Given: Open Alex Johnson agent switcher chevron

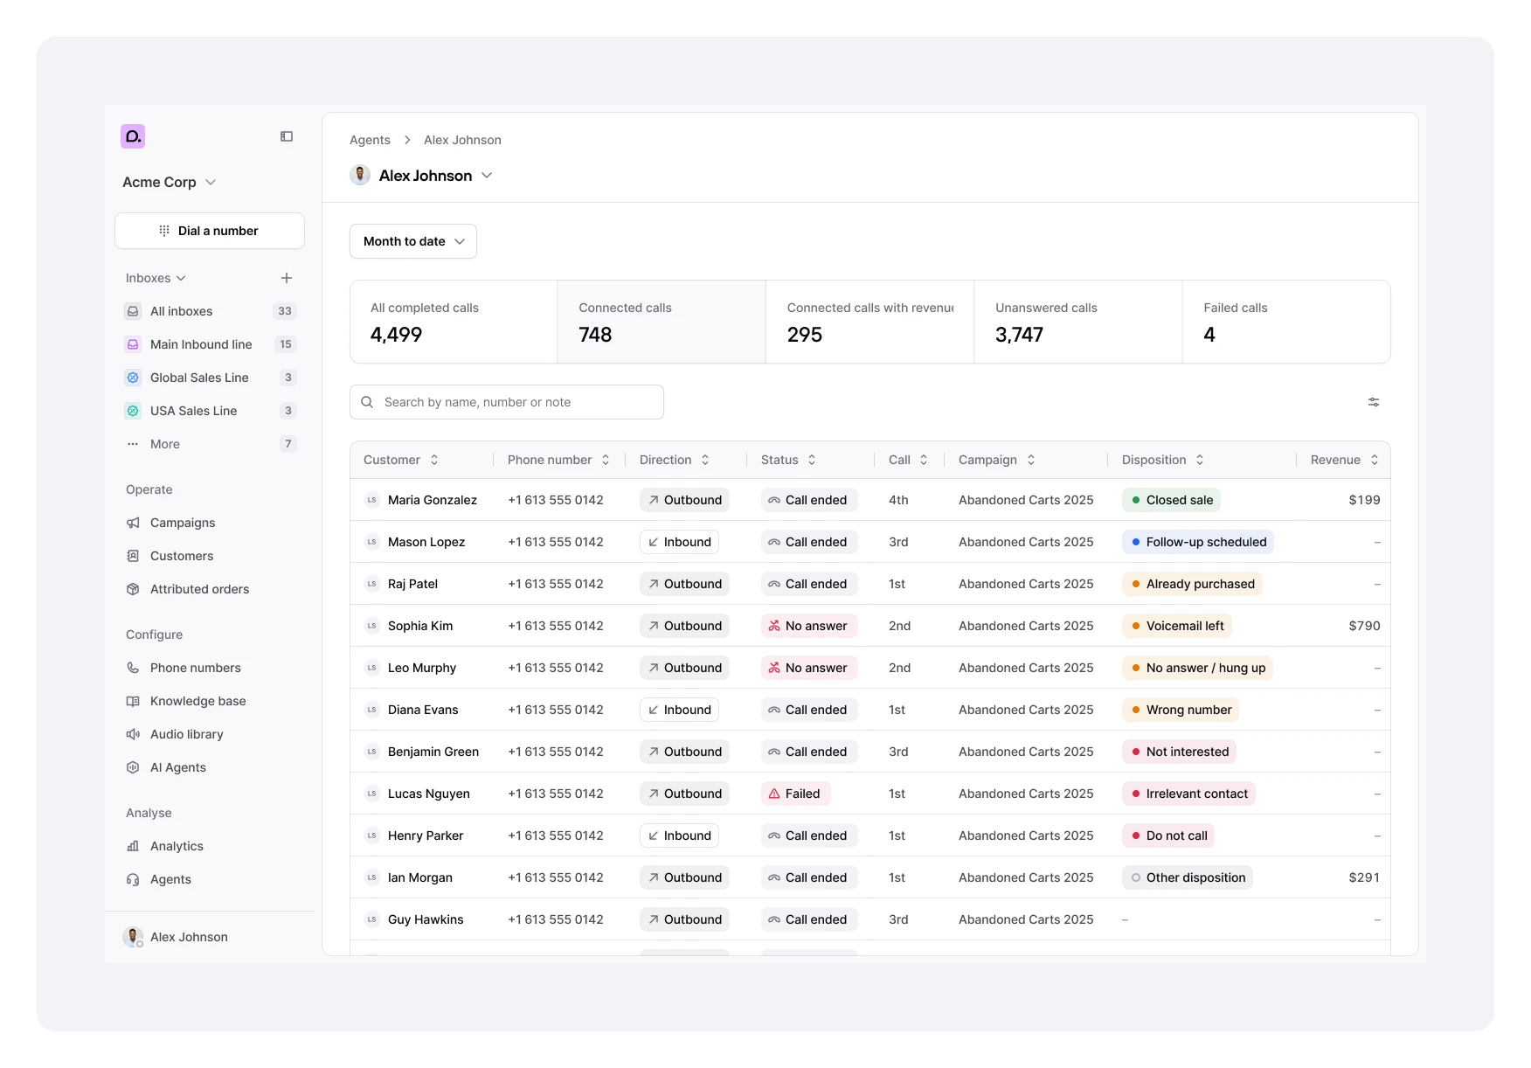Looking at the screenshot, I should pos(487,176).
